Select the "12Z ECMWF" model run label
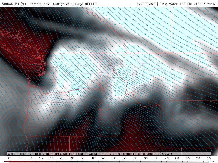This screenshot has height=163, width=218. click(146, 4)
